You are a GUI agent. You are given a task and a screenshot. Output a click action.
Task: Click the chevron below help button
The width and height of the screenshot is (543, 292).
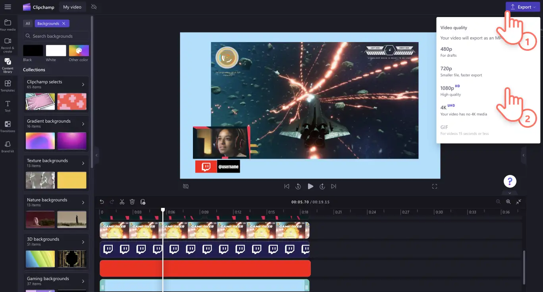(510, 193)
